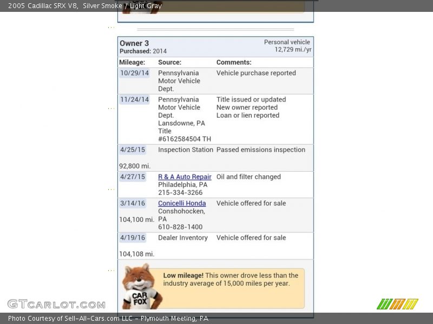Open the R & A Auto Repair link
The height and width of the screenshot is (324, 433).
tap(185, 177)
